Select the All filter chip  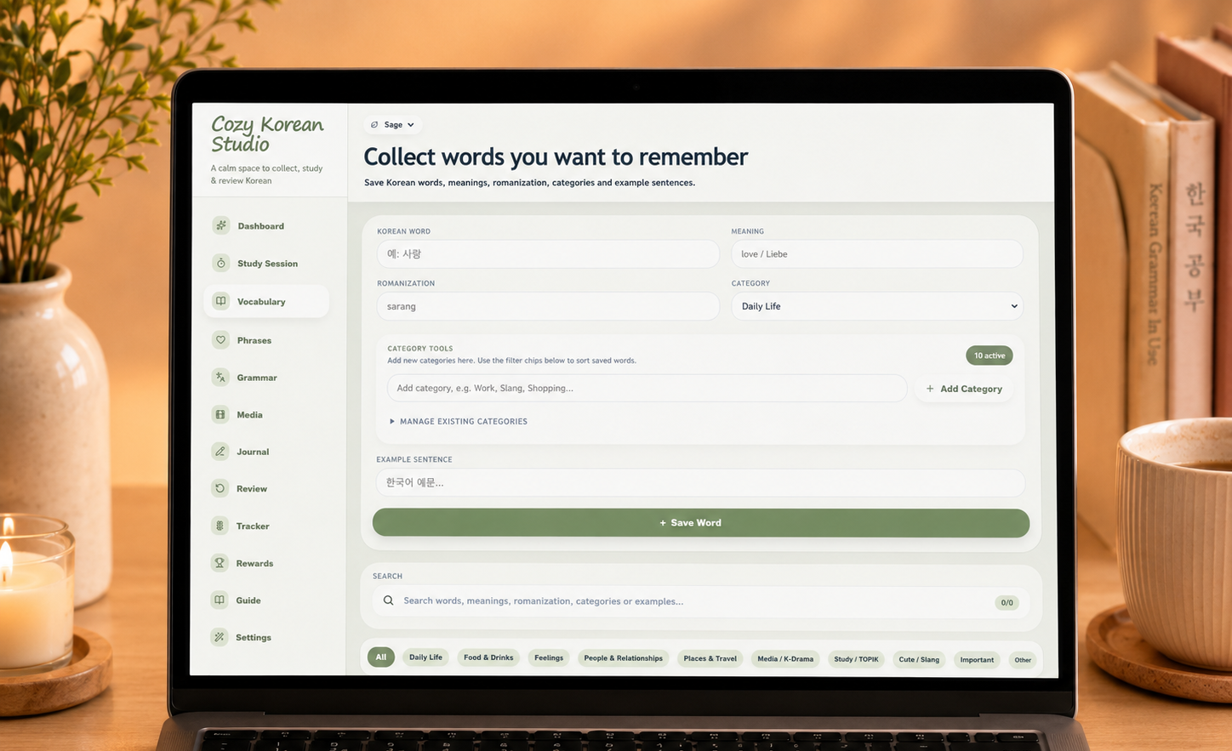381,657
